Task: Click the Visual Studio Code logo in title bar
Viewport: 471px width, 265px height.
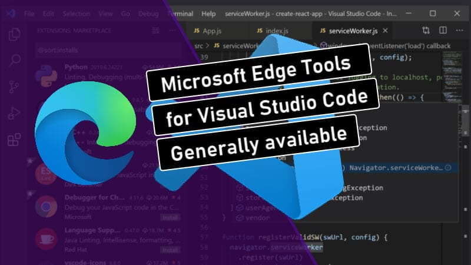Action: (x=11, y=14)
